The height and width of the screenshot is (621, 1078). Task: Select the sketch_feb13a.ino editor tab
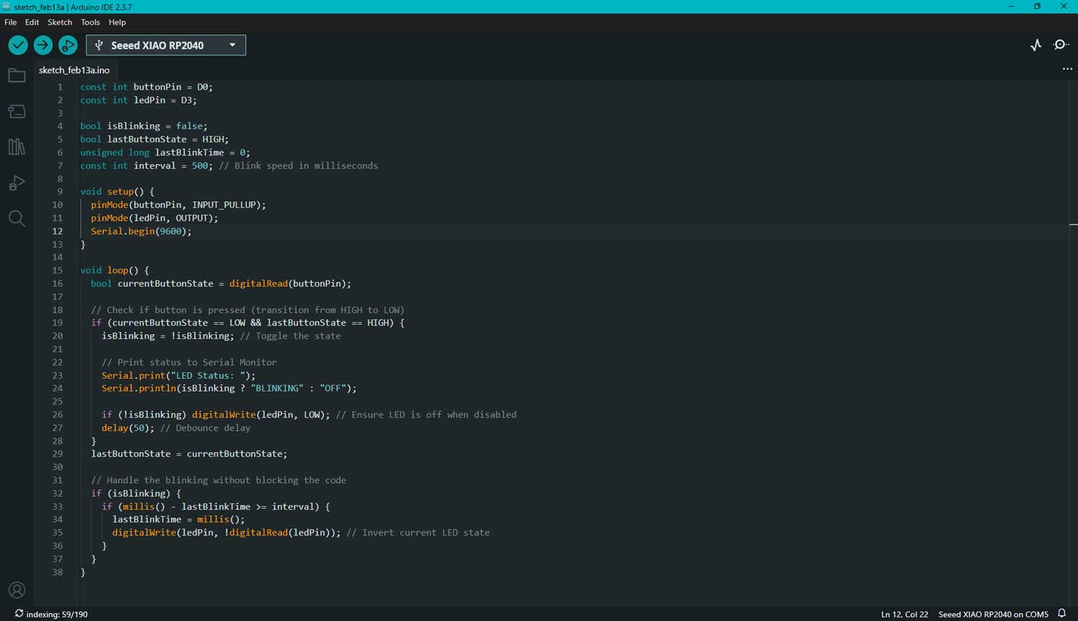(x=74, y=70)
